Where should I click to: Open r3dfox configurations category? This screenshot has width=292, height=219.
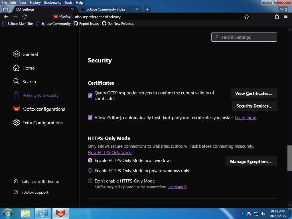click(39, 109)
